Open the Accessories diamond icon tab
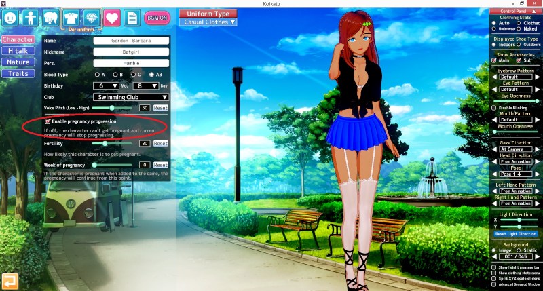Screen dimensions: 543x291 (x=92, y=17)
